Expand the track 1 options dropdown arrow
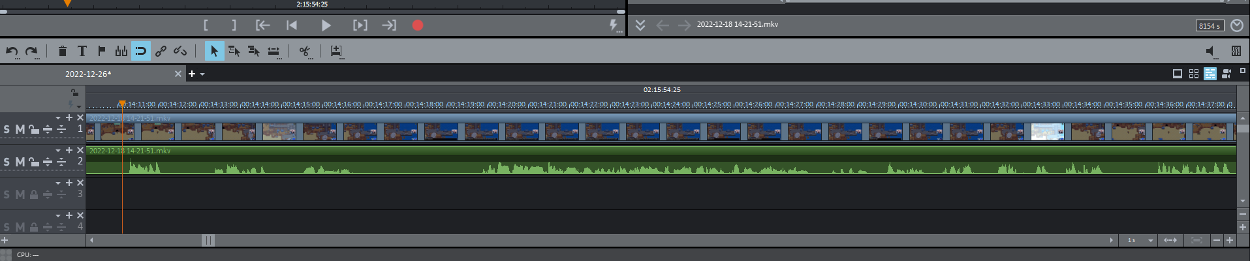The height and width of the screenshot is (261, 1250). (x=58, y=118)
